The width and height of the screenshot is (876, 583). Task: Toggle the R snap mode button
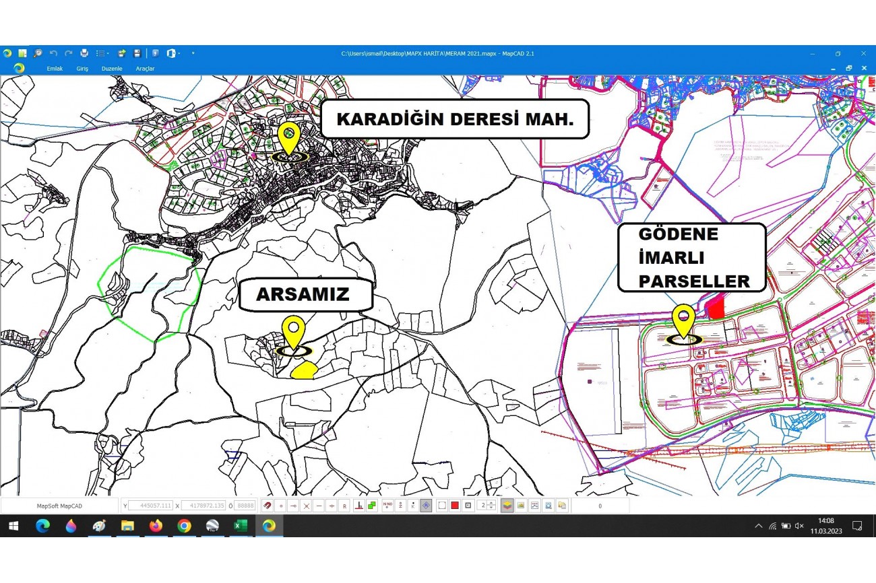(344, 506)
